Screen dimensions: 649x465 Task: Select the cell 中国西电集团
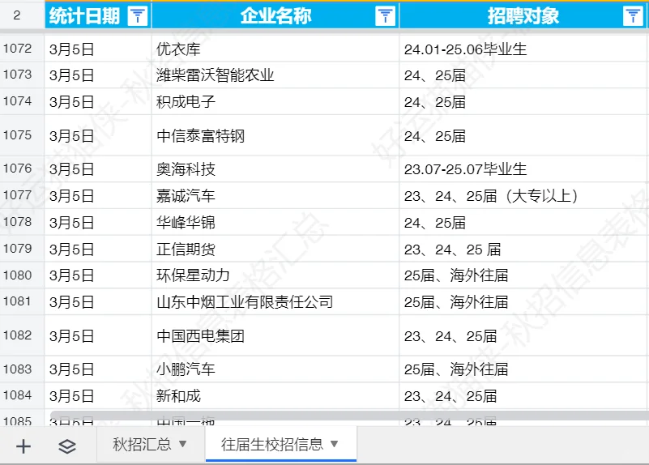pyautogui.click(x=275, y=335)
